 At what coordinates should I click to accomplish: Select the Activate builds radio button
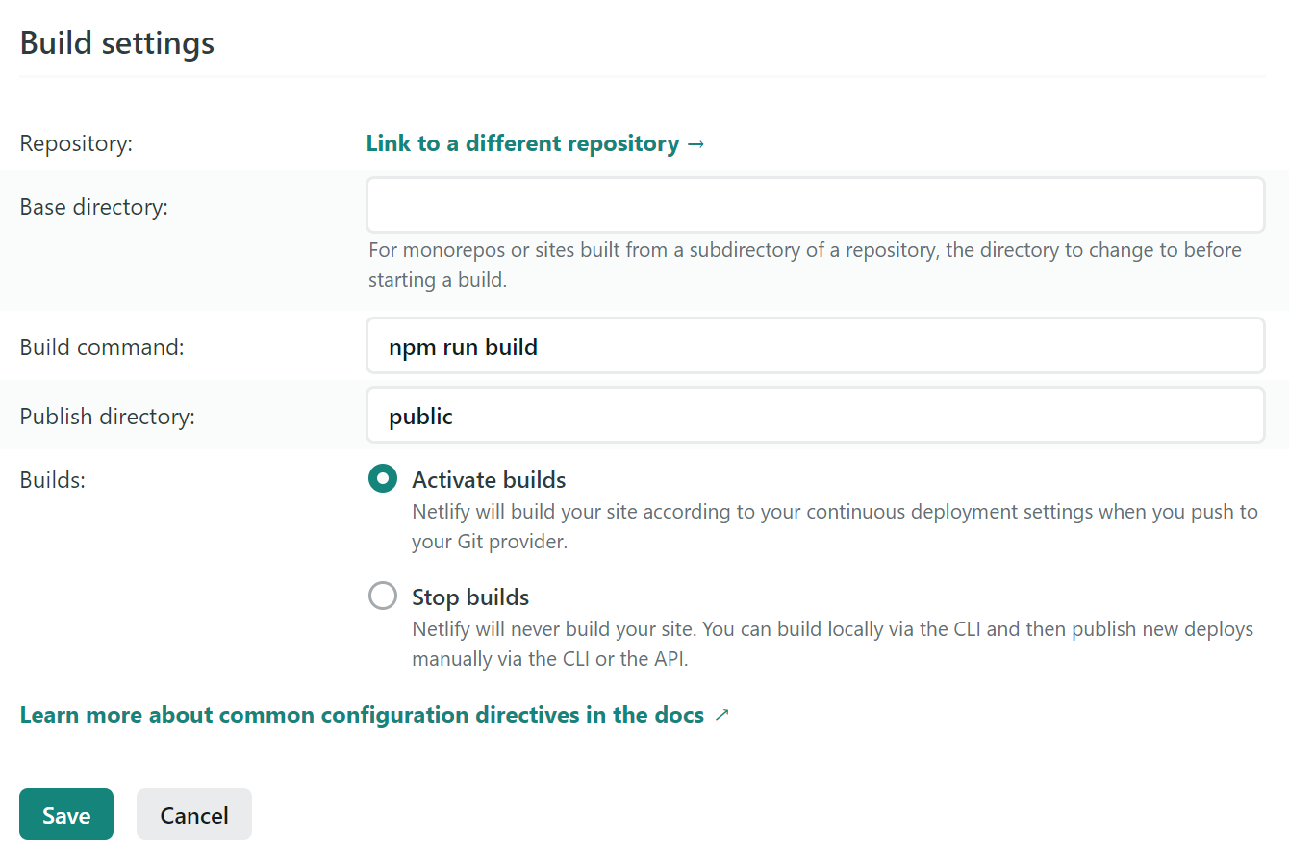pos(383,478)
